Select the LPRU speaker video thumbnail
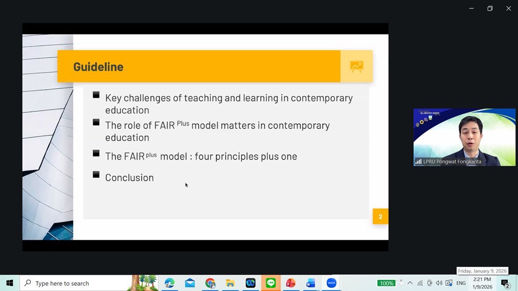 464,137
